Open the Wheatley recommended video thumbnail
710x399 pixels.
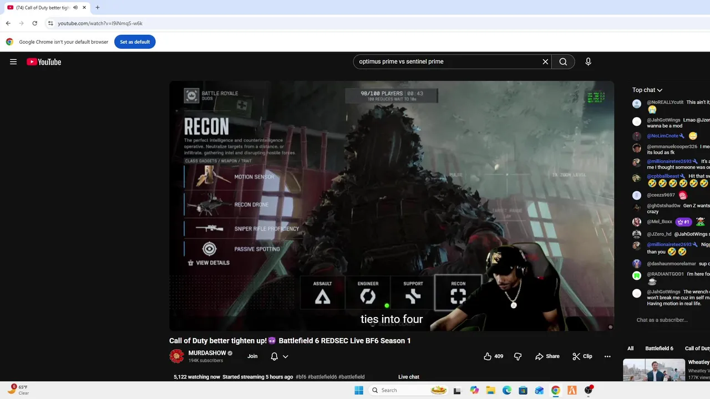653,370
